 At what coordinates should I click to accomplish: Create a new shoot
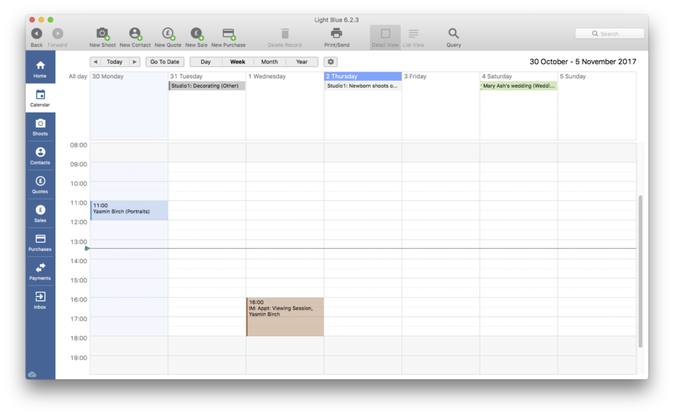tap(102, 36)
